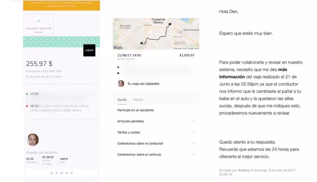Screen dimensions: 317x182
Task: Open 'Tarifas y cuotas' help option
Action: [x=156, y=132]
